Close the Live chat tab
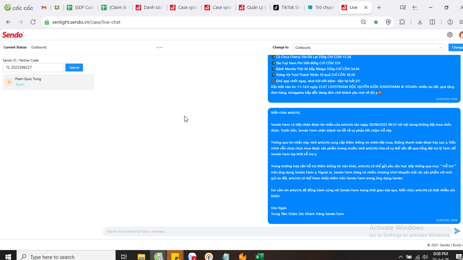This screenshot has width=463, height=260. tap(366, 8)
